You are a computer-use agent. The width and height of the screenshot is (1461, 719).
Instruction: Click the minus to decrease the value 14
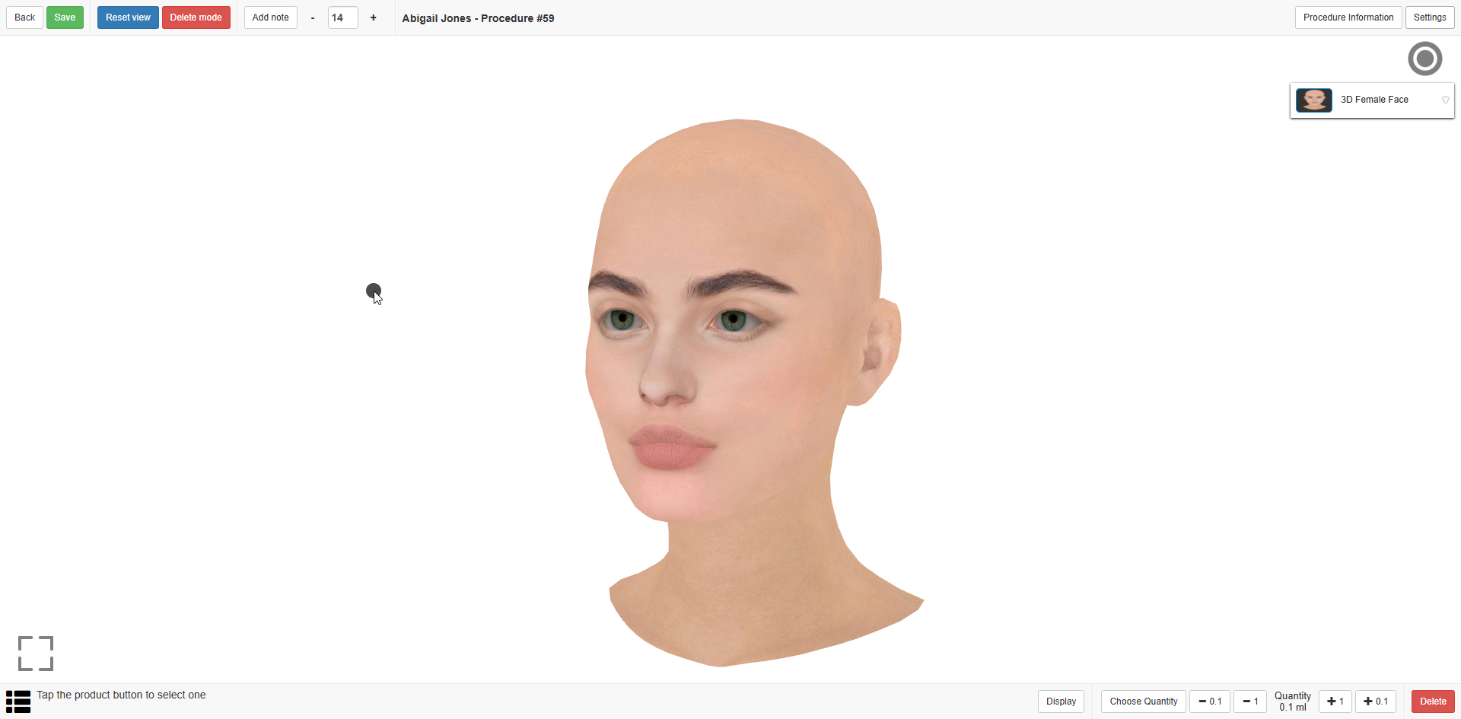[312, 17]
